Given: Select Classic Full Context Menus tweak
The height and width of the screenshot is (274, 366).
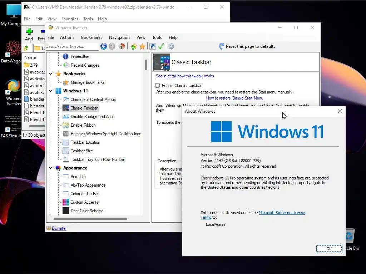Looking at the screenshot, I should click(93, 100).
